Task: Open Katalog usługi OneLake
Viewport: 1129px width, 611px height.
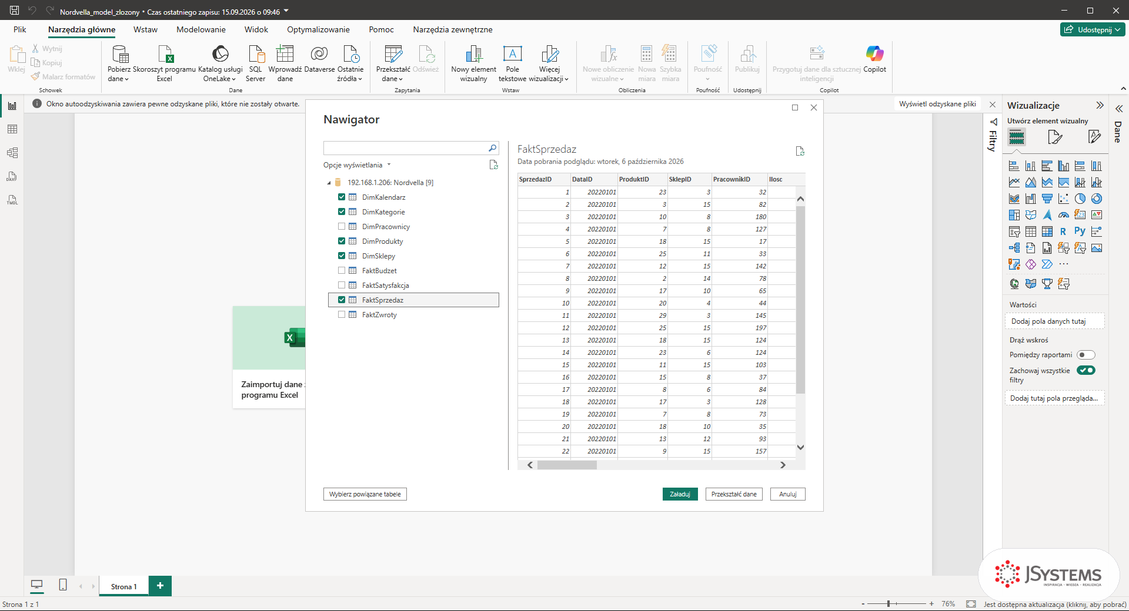Action: pyautogui.click(x=220, y=63)
